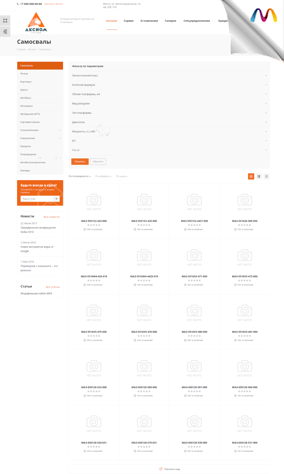The width and height of the screenshot is (284, 474).
Task: Select Прицепы category
Action: tap(40, 146)
